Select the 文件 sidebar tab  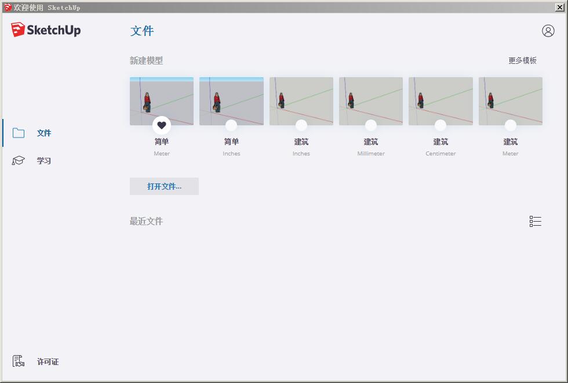click(44, 133)
